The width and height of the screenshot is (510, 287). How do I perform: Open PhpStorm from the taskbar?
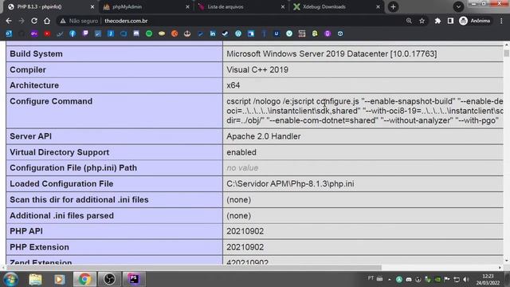coord(134,279)
